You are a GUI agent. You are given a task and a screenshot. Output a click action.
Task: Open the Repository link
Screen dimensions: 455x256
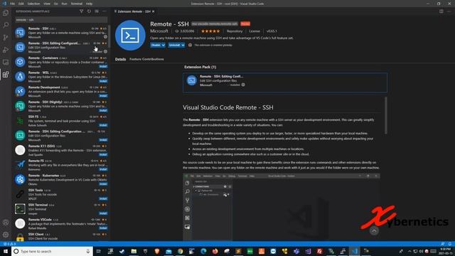(x=235, y=31)
